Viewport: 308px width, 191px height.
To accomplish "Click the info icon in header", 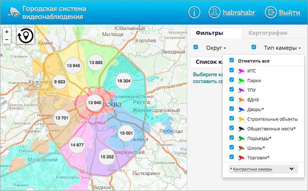I will coord(194,13).
